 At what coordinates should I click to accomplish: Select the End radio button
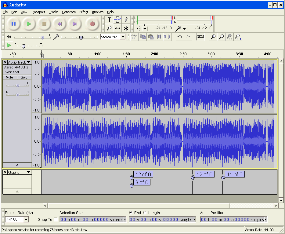click(131, 213)
